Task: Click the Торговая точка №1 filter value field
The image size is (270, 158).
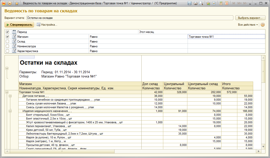Action: click(x=226, y=37)
